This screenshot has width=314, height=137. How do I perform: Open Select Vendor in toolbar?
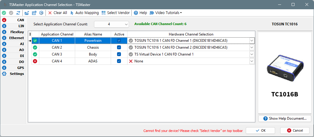(116, 13)
